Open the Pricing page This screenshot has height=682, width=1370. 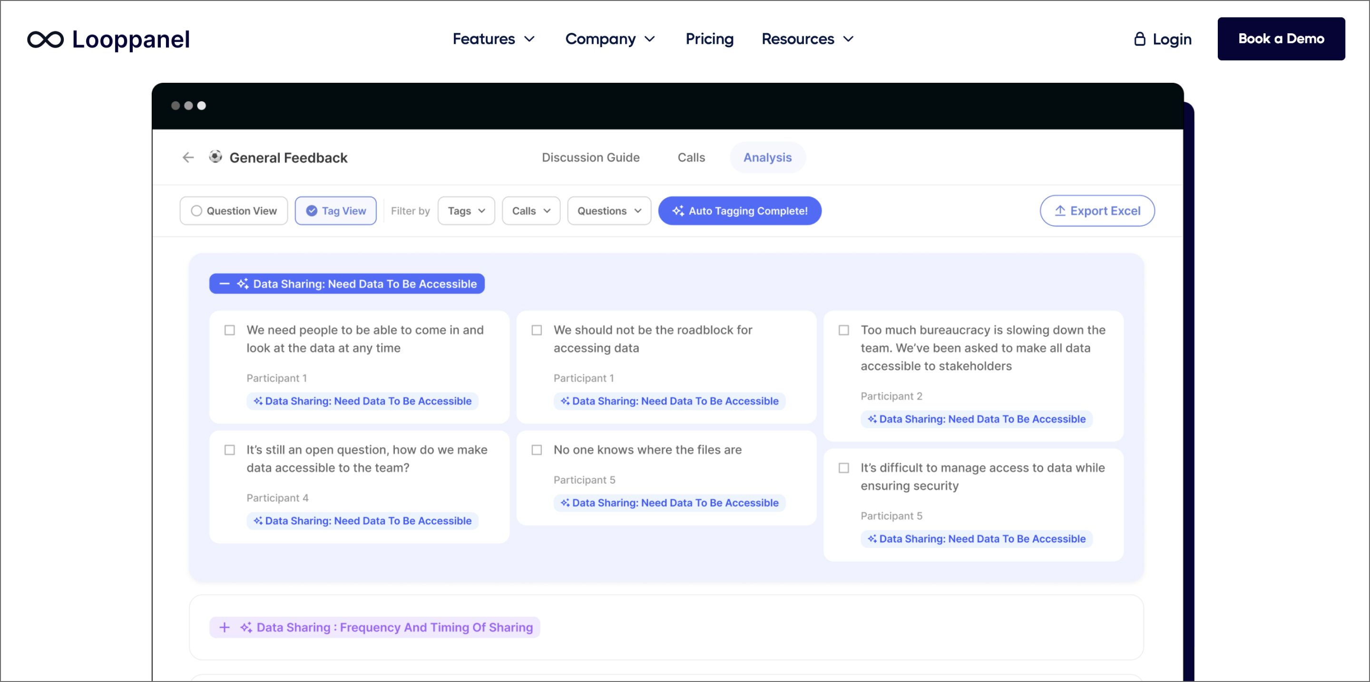tap(709, 39)
